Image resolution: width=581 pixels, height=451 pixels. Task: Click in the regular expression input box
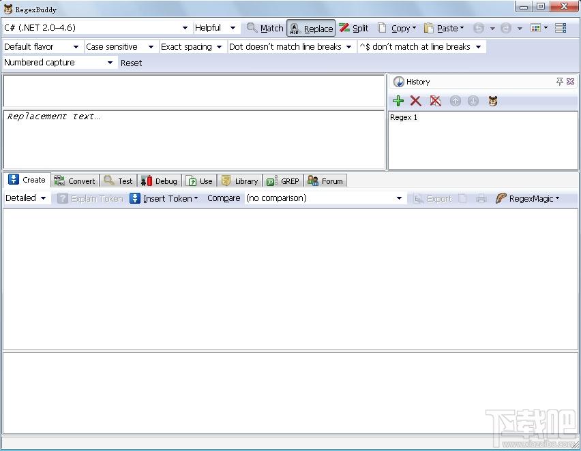click(194, 91)
